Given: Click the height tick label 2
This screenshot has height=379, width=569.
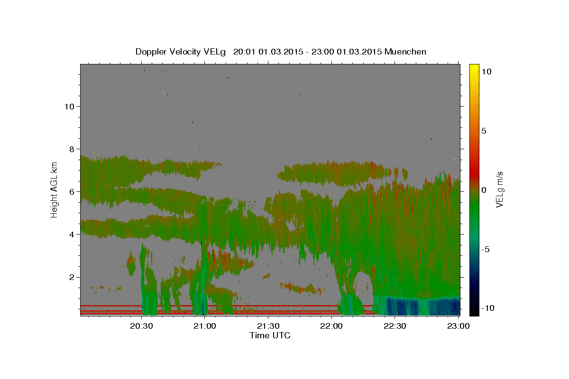Looking at the screenshot, I should [x=73, y=277].
